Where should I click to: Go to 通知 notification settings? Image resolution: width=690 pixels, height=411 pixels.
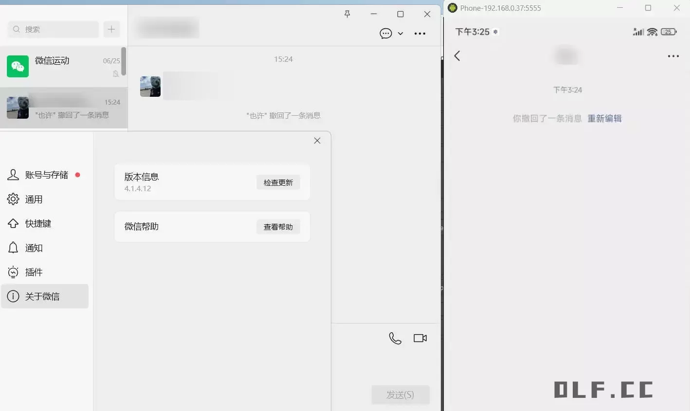pyautogui.click(x=34, y=248)
